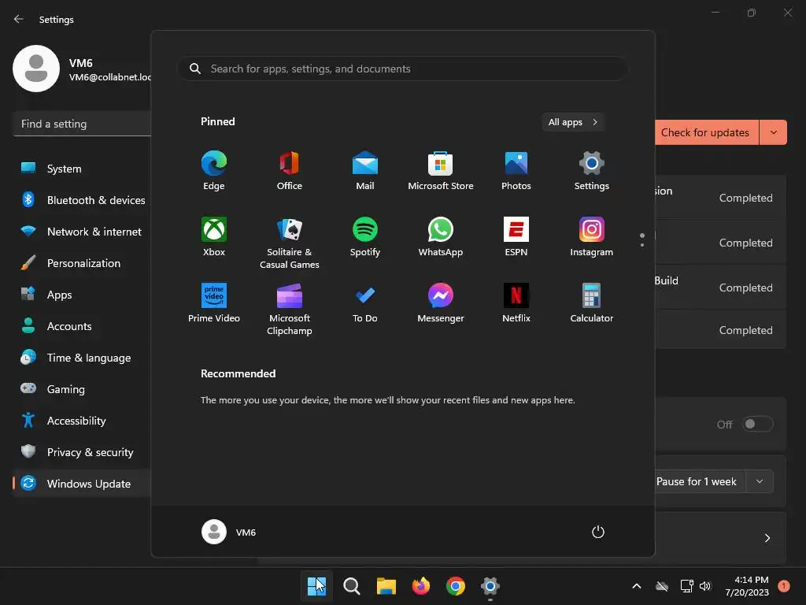Show All apps list
806x605 pixels.
point(573,122)
